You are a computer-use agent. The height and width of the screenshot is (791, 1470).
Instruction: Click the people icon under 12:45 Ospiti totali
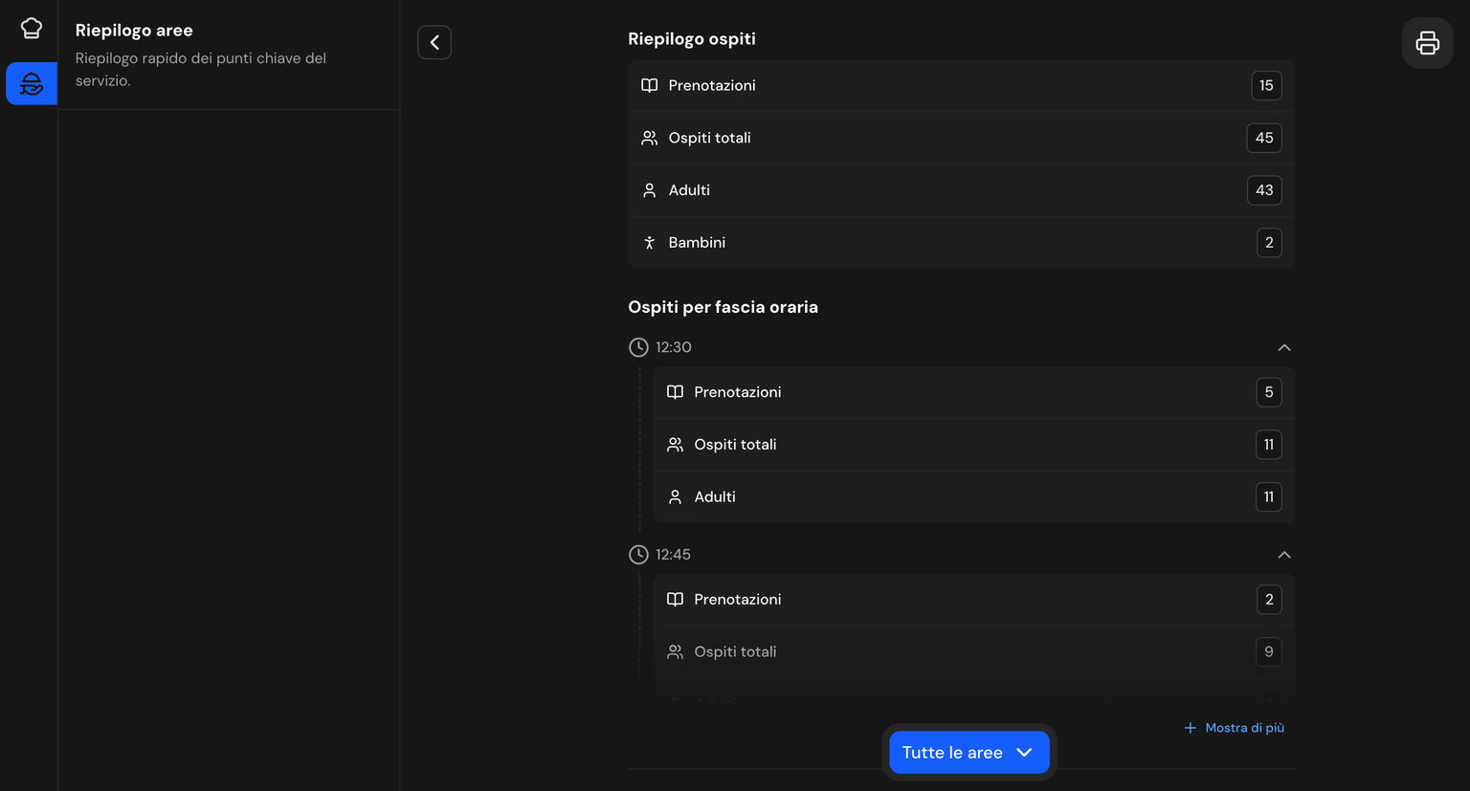[676, 652]
